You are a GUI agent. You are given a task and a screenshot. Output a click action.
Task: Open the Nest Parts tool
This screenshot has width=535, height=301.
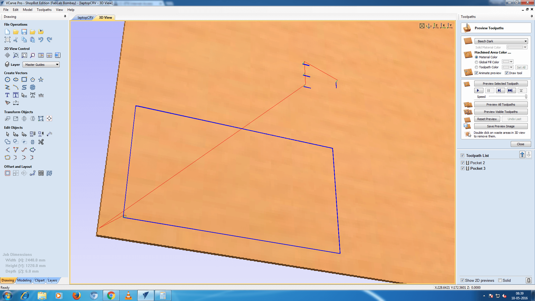[x=49, y=173]
